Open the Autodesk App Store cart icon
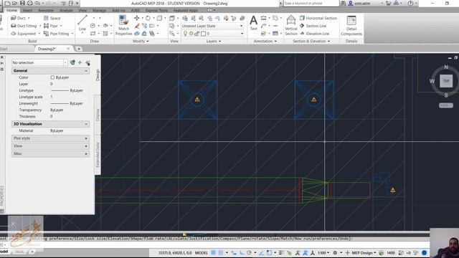Viewport: 459px width, 258px height. pos(389,4)
